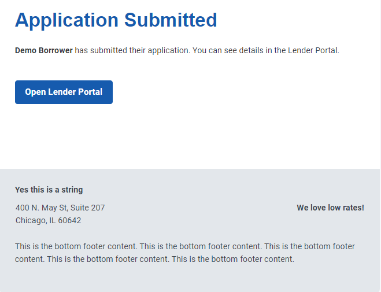Click 'Suite 207' in the address

(x=87, y=208)
